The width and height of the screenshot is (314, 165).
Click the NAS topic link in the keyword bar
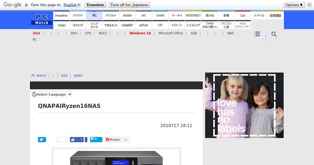[x=231, y=33]
